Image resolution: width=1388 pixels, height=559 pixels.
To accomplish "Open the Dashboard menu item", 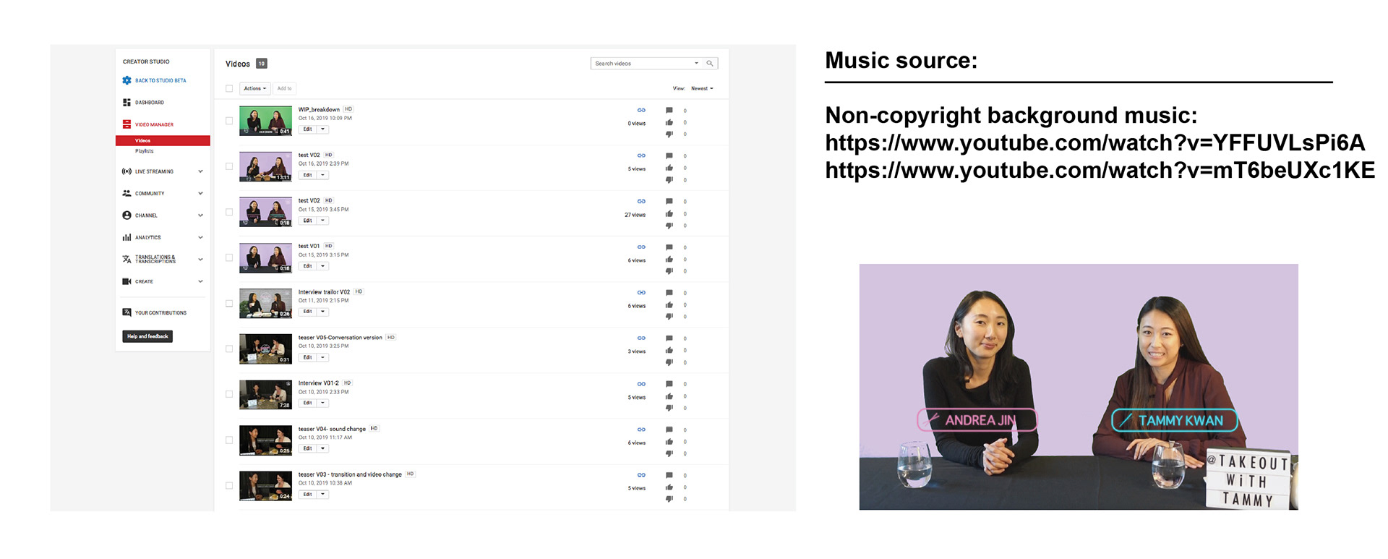I will [150, 103].
